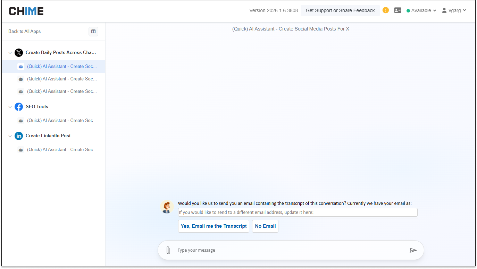Click Yes, Email me the Transcript
The height and width of the screenshot is (269, 477).
coord(214,226)
